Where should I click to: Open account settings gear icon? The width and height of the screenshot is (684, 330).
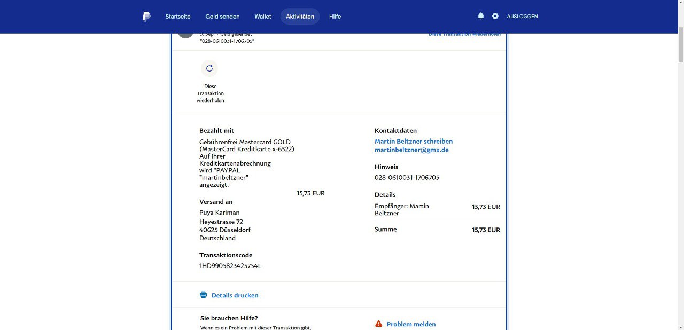tap(495, 17)
